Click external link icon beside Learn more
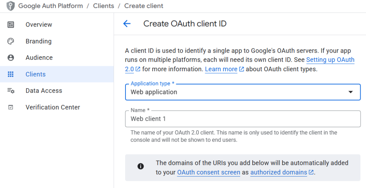Viewport: 366px width, 188px height. tap(242, 69)
